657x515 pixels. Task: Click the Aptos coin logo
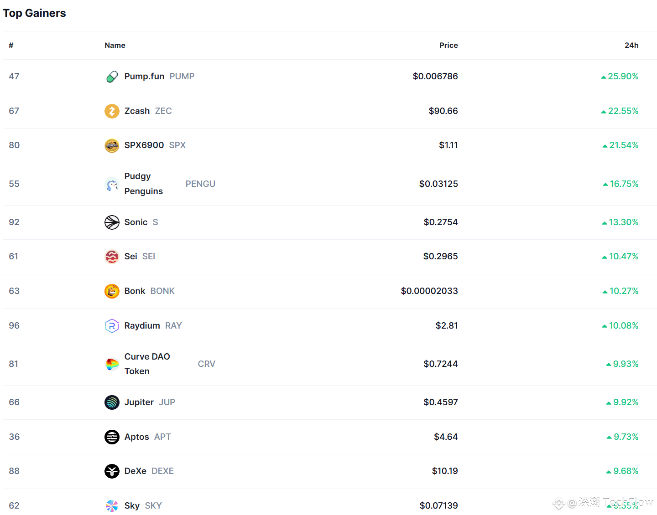[x=112, y=437]
